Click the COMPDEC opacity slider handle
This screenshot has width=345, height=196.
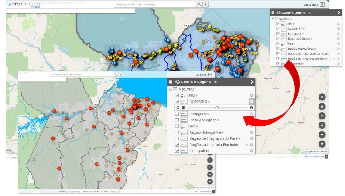tap(217, 108)
